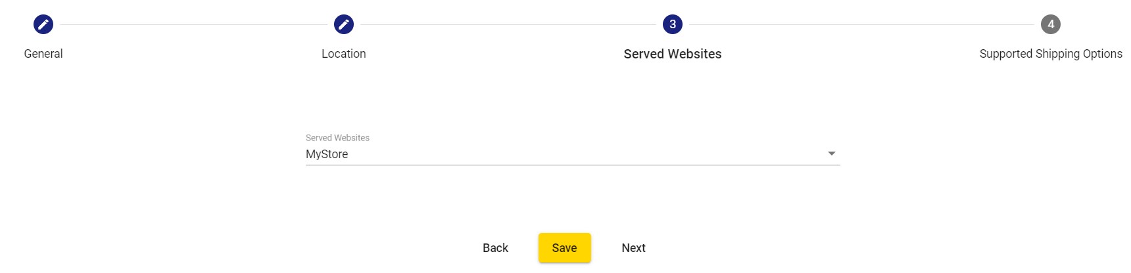
Task: Proceed using the Next button
Action: click(x=634, y=248)
